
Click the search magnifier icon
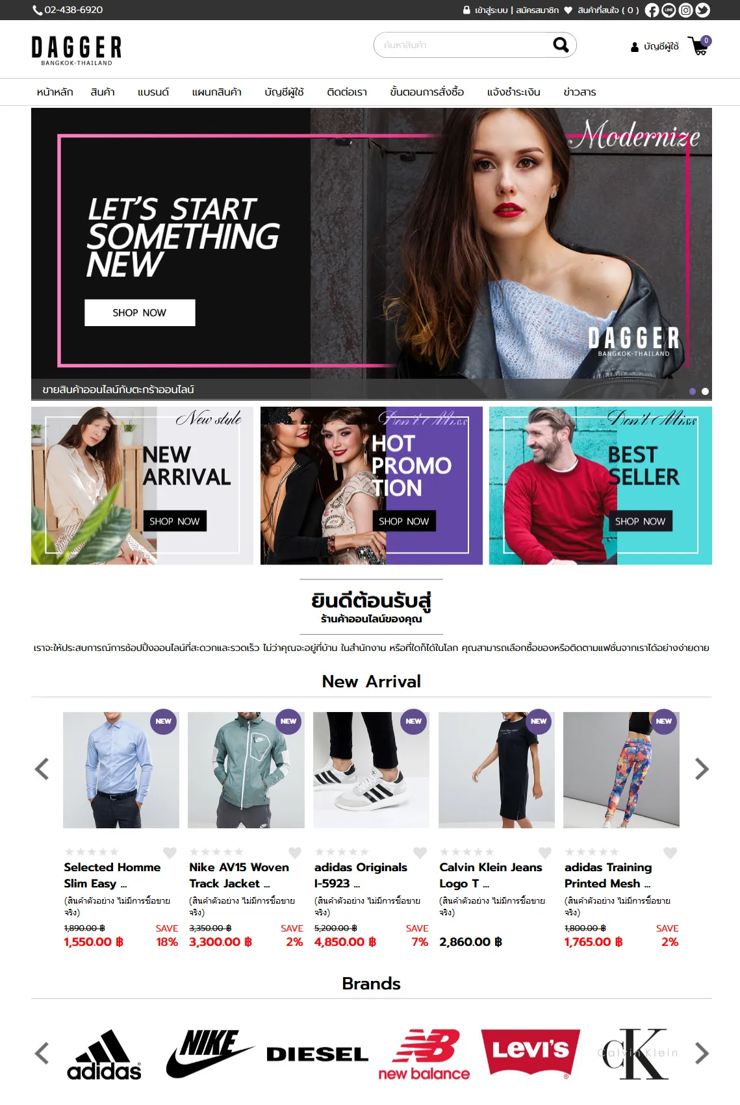point(560,45)
